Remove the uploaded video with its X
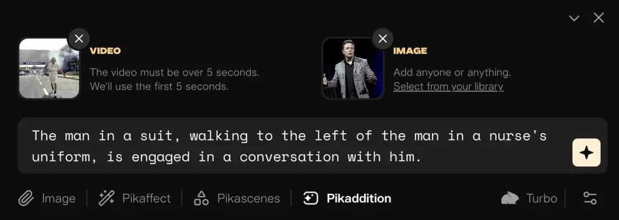Image resolution: width=619 pixels, height=220 pixels. [79, 38]
